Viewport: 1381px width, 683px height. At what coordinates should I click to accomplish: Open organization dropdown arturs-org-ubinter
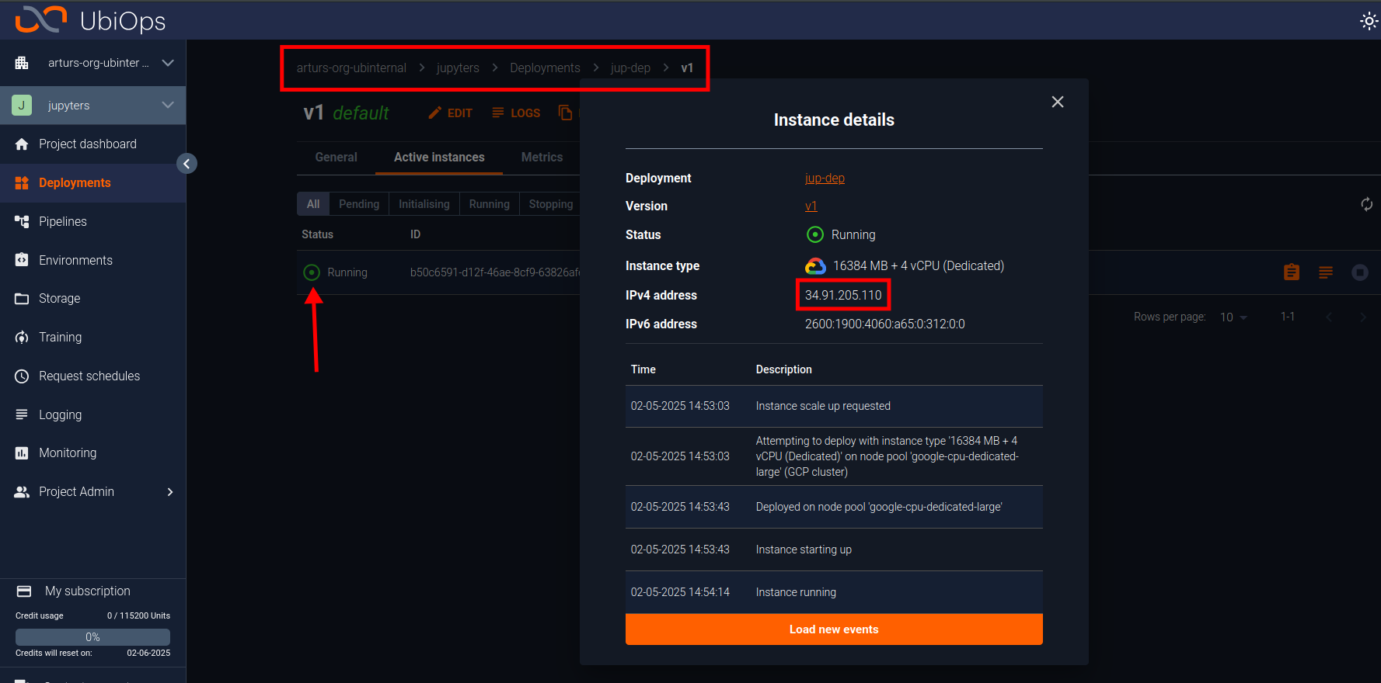pos(93,63)
